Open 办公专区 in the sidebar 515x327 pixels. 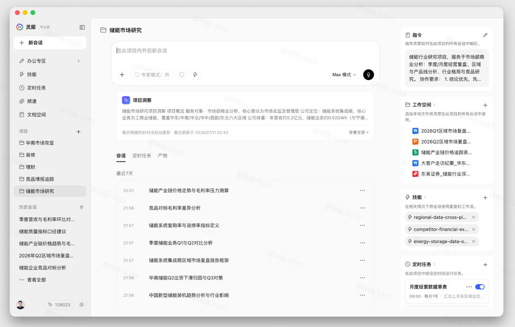click(50, 61)
